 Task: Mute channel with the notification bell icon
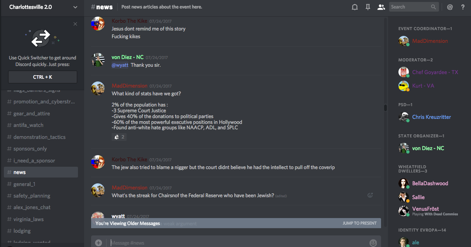pos(354,7)
